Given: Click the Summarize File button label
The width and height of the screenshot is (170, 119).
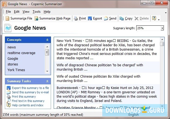Looking at the screenshot, I should tap(21, 18).
